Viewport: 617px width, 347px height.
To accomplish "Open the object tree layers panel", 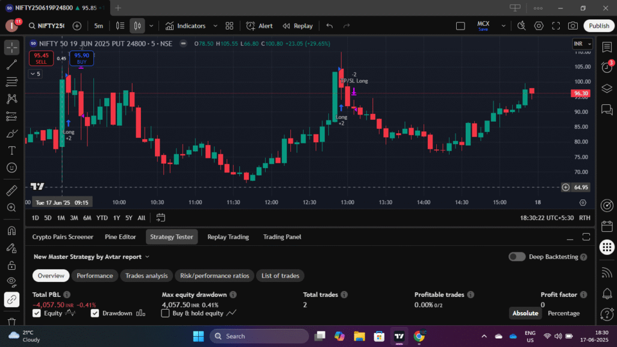I will tap(607, 89).
